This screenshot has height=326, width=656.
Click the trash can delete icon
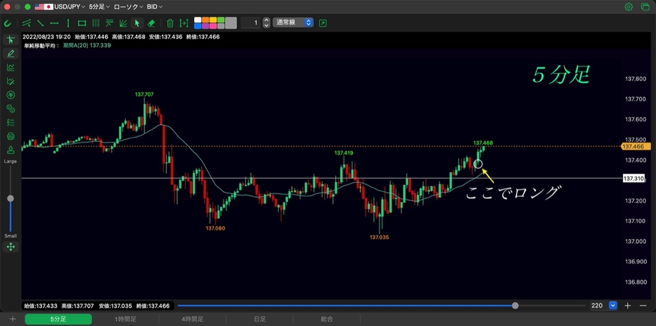(x=170, y=23)
